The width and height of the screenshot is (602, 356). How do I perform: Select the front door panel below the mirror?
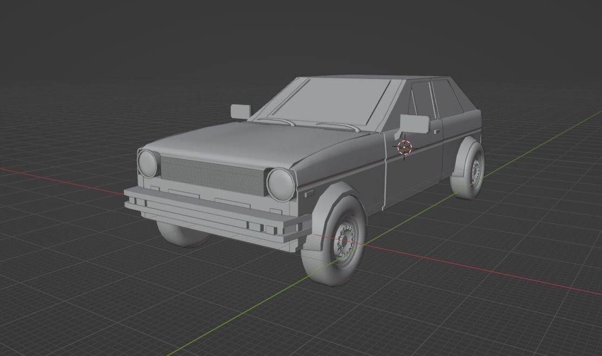point(414,168)
